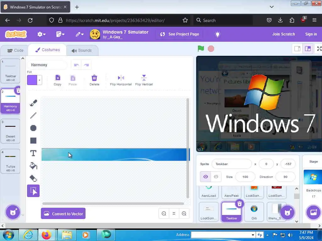Open a new Firefox tab
322x241 pixels.
(x=77, y=7)
